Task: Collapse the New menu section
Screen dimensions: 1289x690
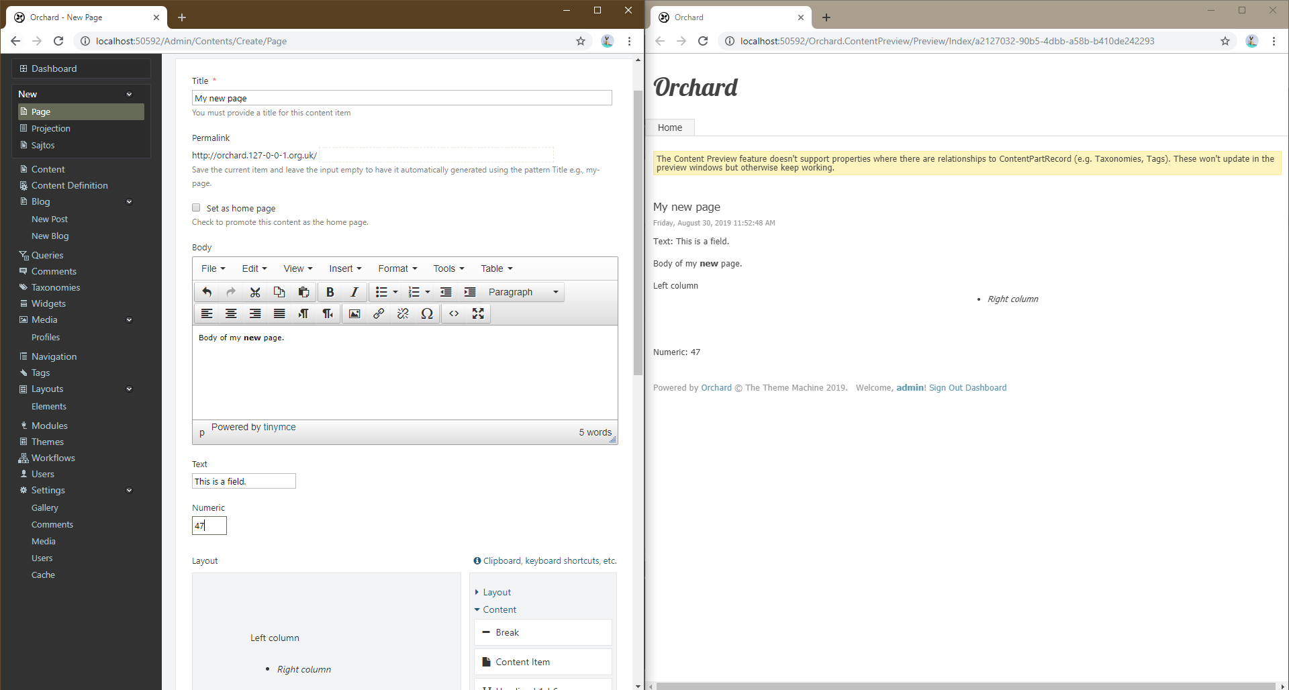Action: pyautogui.click(x=129, y=95)
